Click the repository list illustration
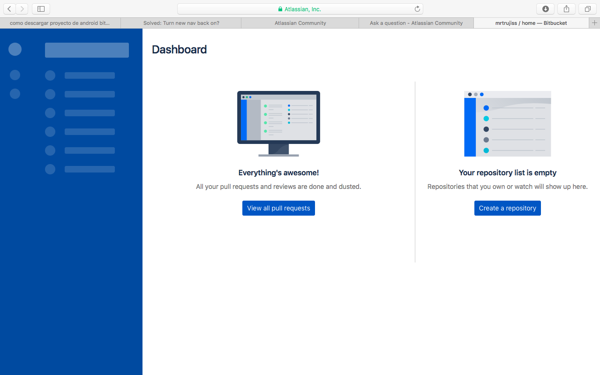The width and height of the screenshot is (600, 375). click(508, 124)
